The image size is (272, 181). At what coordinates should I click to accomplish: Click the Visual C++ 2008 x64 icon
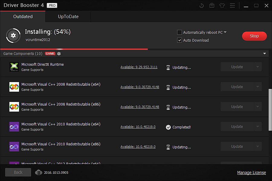click(14, 87)
